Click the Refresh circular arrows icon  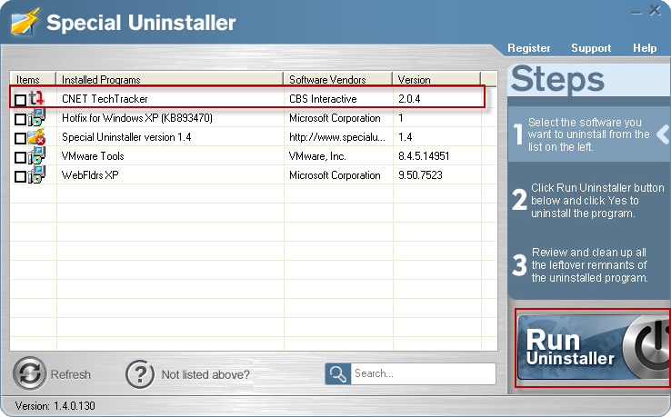[29, 373]
